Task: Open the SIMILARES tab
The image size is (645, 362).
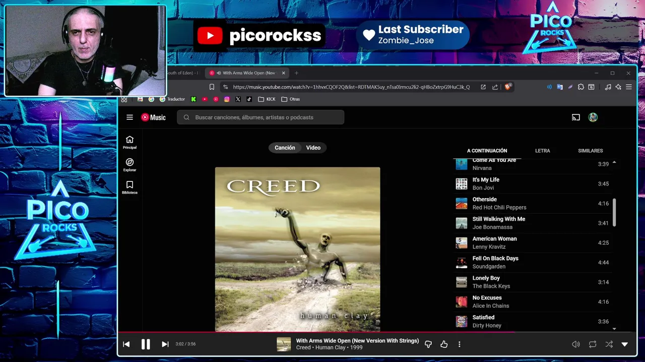Action: (x=591, y=150)
